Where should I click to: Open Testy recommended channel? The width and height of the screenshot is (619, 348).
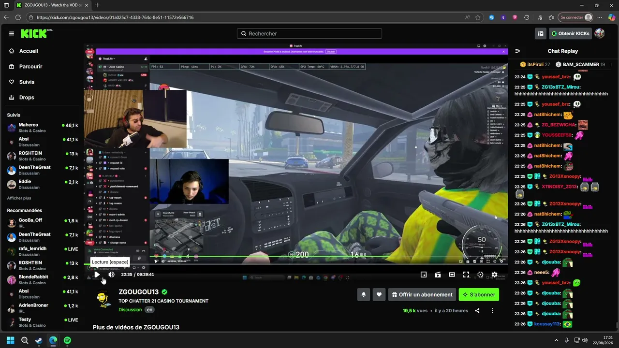(x=43, y=322)
